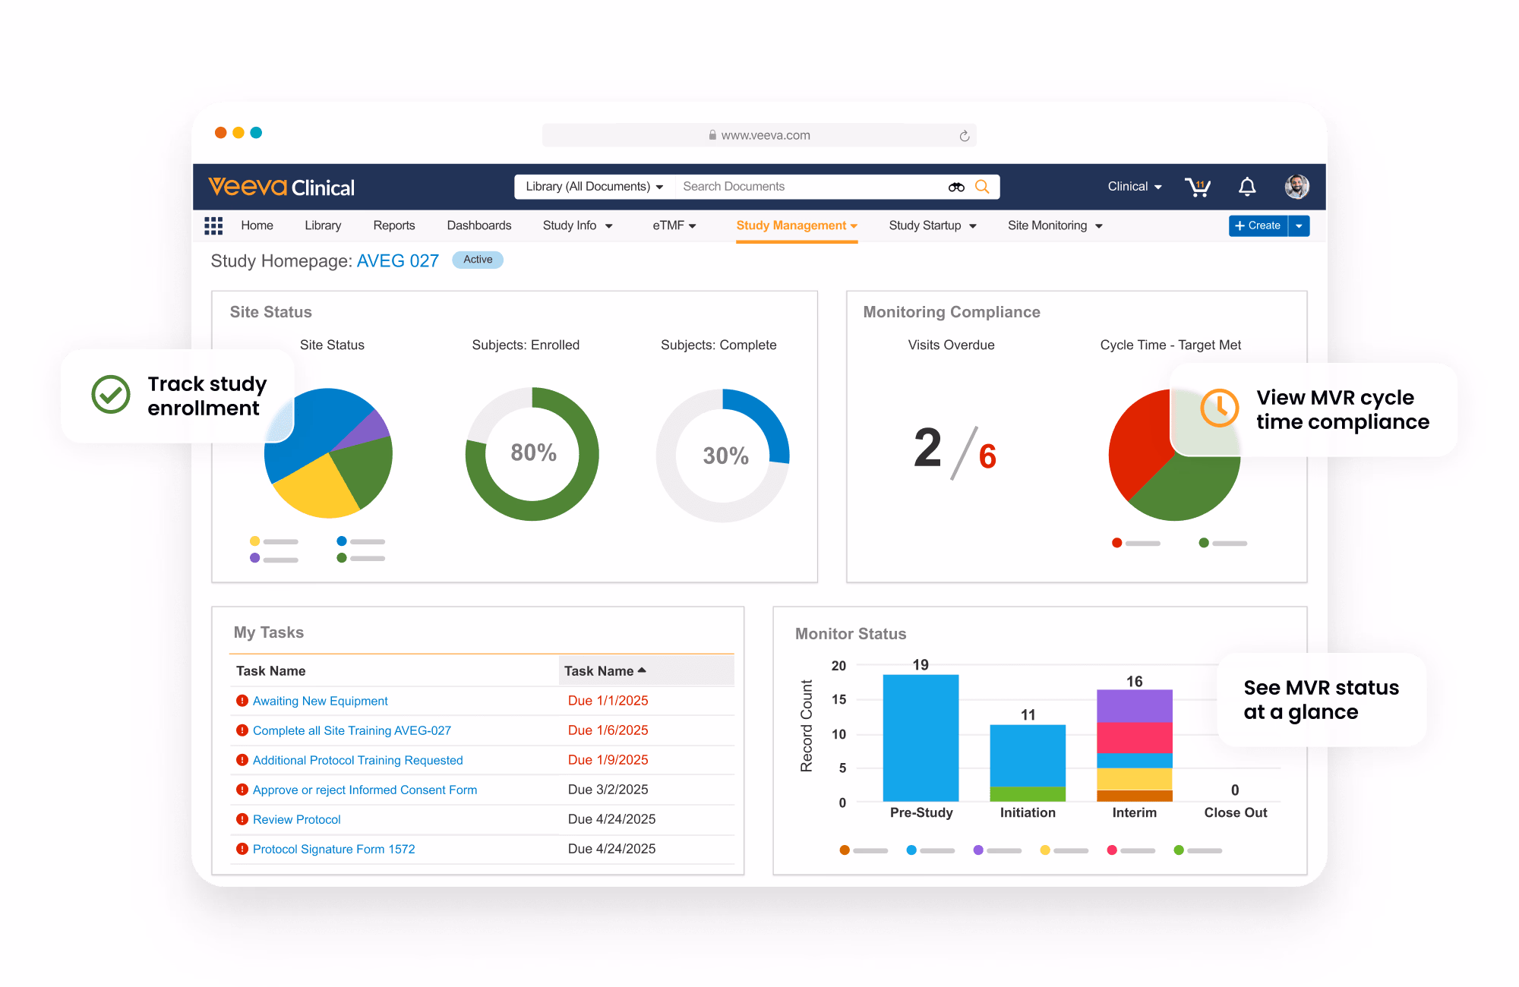This screenshot has height=987, width=1519.
Task: Open the app launcher grid icon
Action: [x=213, y=225]
